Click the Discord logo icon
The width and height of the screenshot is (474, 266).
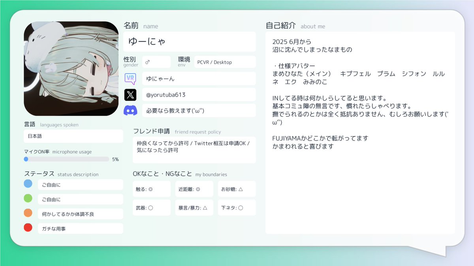[x=130, y=111]
